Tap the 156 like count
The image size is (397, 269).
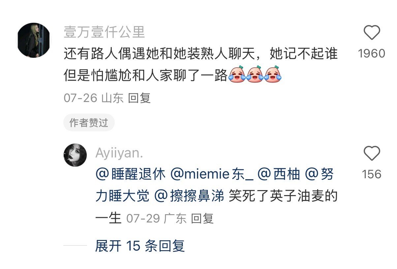pyautogui.click(x=372, y=174)
